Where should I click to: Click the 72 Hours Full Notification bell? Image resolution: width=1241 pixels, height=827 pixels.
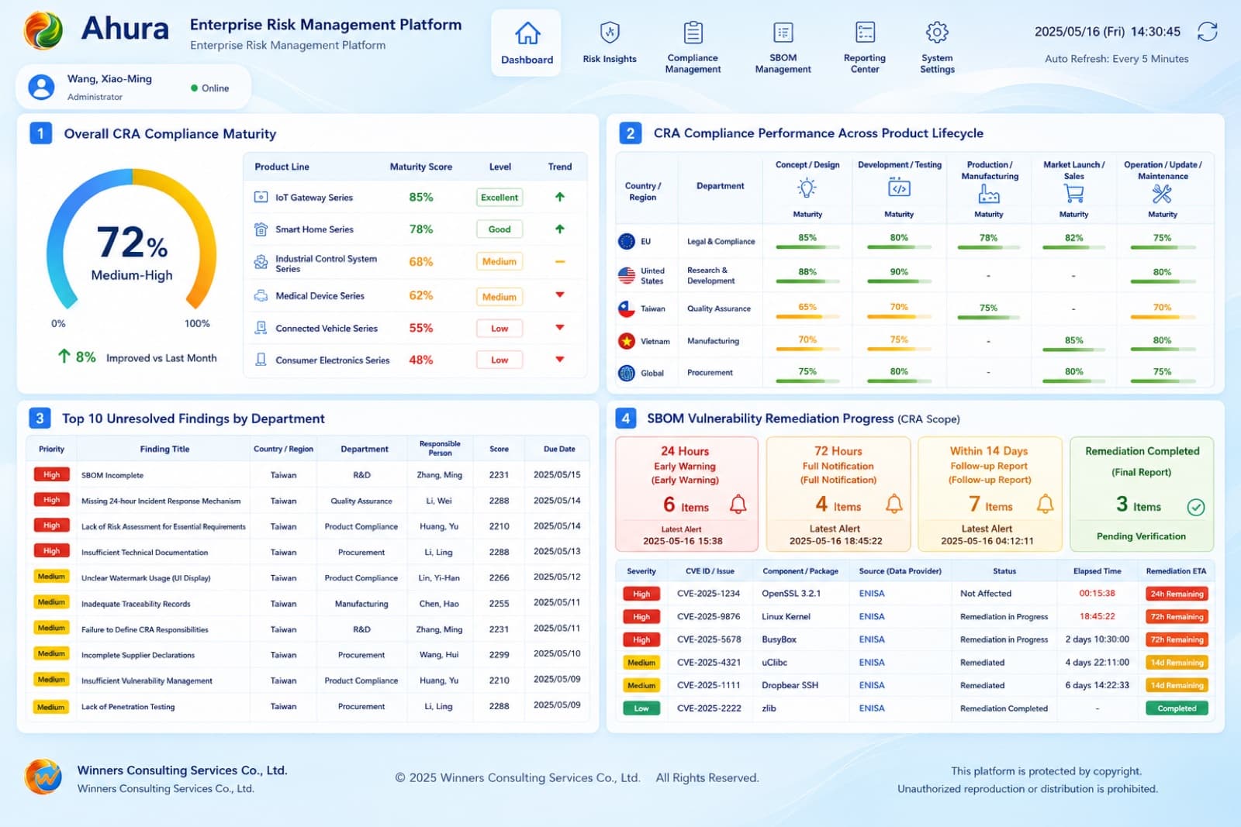click(x=894, y=504)
